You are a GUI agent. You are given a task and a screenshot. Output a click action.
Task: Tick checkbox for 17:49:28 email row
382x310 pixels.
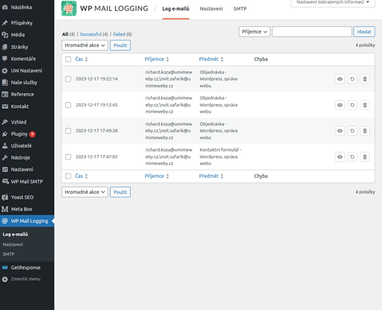pyautogui.click(x=68, y=131)
